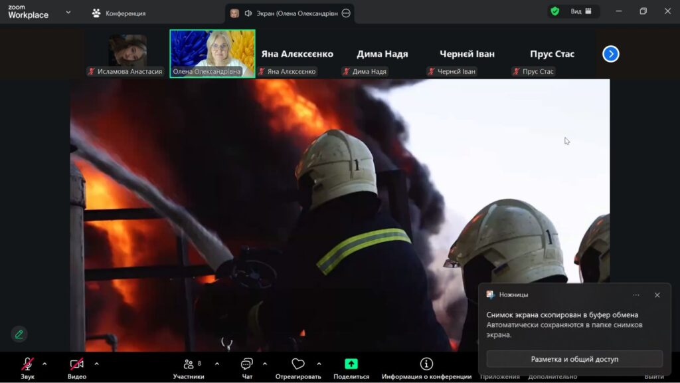Expand audio options arrow next to Звук
The width and height of the screenshot is (680, 383).
[x=44, y=364]
